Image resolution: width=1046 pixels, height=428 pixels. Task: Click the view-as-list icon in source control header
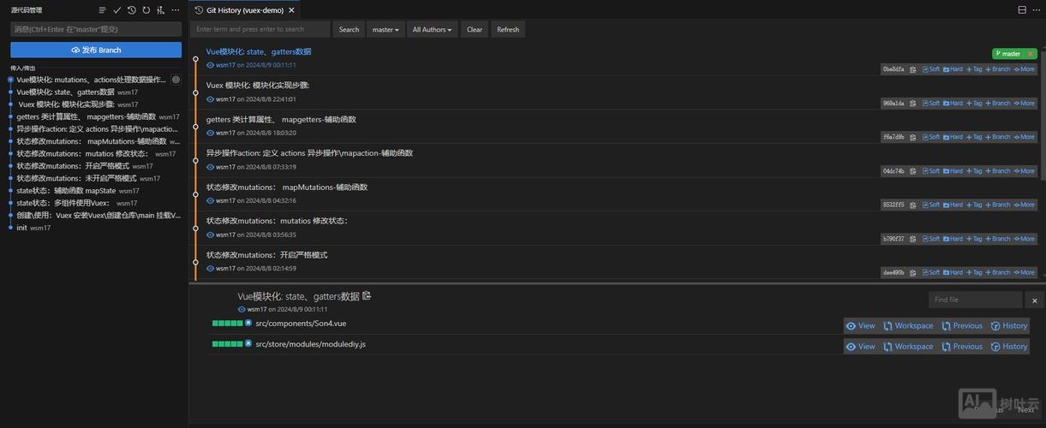click(x=102, y=10)
